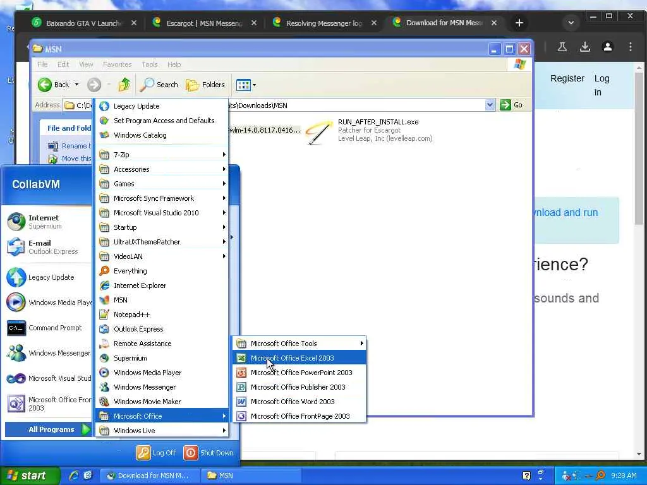Open Outlook Express in programs list
Screen dimensions: 647x485
[162, 329]
